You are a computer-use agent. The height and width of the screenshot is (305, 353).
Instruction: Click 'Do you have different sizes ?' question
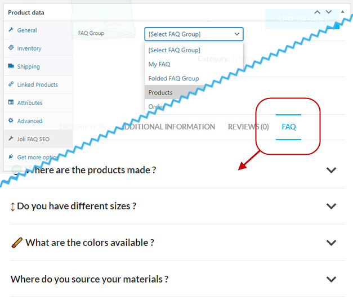[77, 206]
